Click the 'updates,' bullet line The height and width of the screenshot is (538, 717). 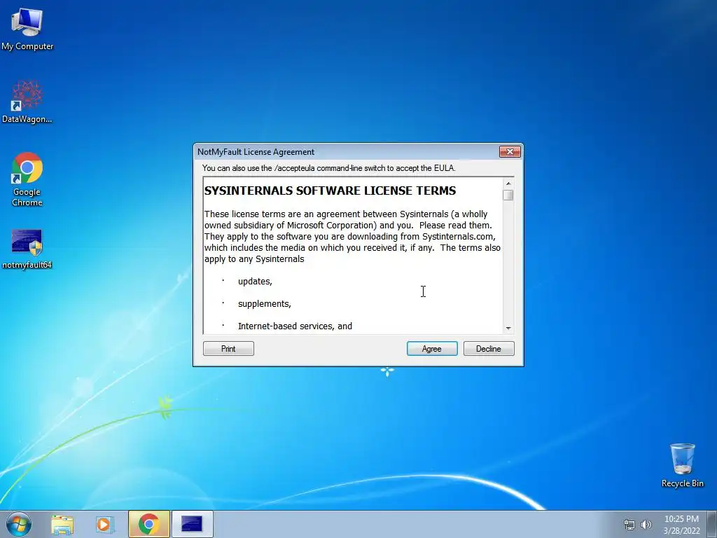255,282
